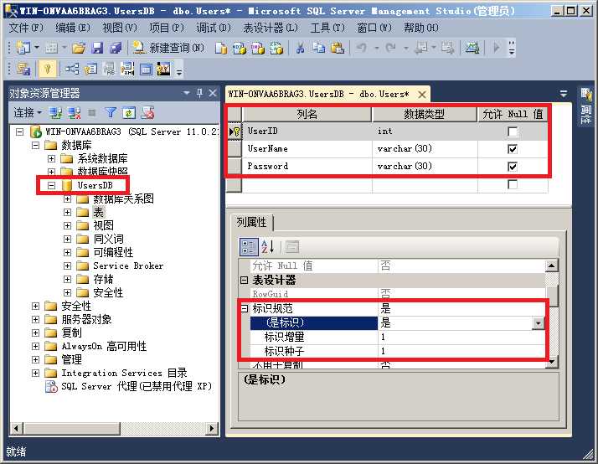Click the Object Explorer horizontal scrollbar right arrow
The width and height of the screenshot is (598, 464).
211,429
